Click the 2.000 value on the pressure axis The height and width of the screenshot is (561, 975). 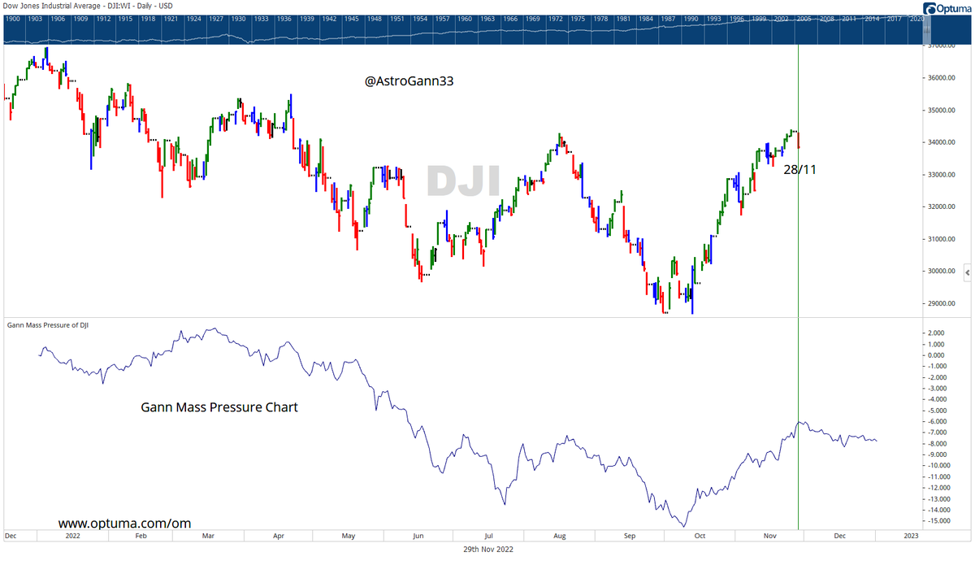coord(936,333)
